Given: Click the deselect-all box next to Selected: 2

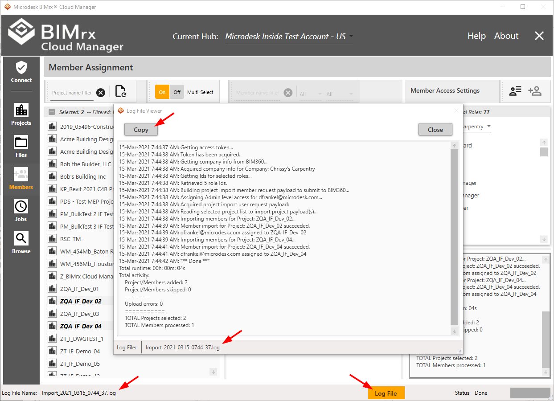Looking at the screenshot, I should (x=52, y=112).
